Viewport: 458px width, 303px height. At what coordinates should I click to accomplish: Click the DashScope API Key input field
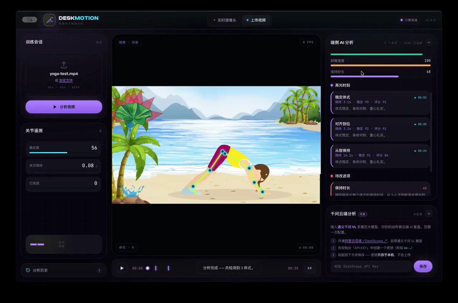[371, 266]
